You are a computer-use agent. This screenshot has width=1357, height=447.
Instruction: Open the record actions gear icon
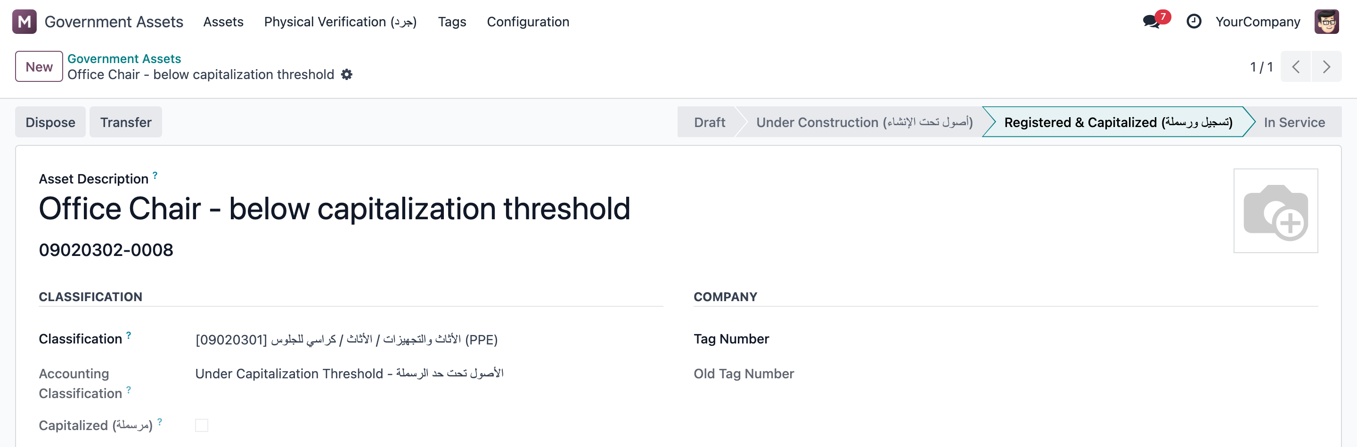pyautogui.click(x=347, y=75)
